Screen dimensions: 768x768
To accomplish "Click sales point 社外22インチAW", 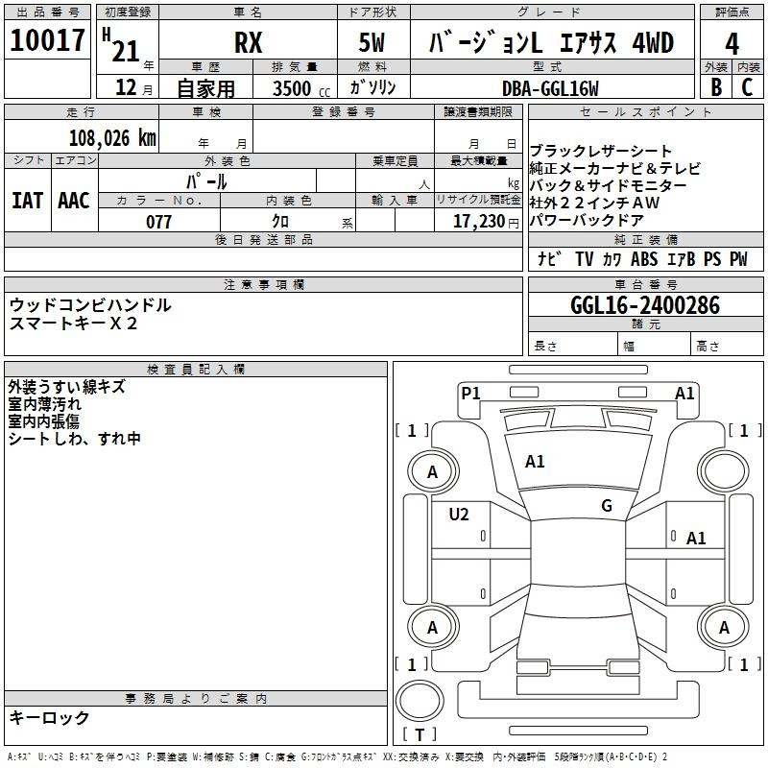I will [x=594, y=203].
